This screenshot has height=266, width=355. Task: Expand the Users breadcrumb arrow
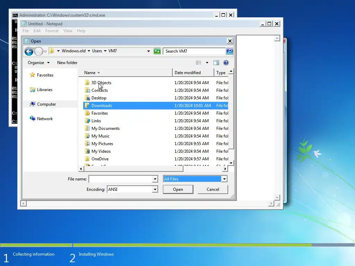click(105, 51)
